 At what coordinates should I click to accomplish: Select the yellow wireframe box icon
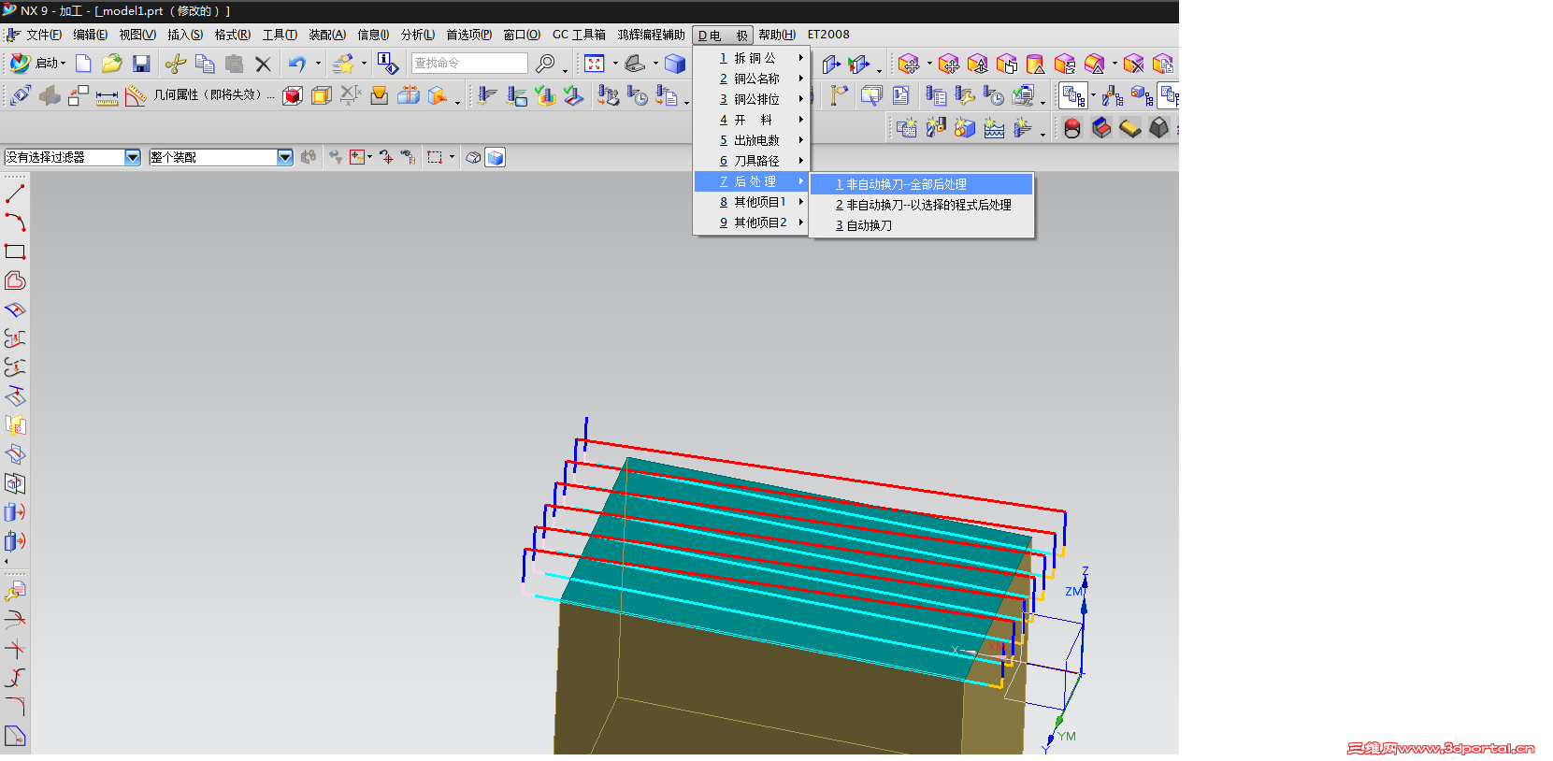[322, 95]
